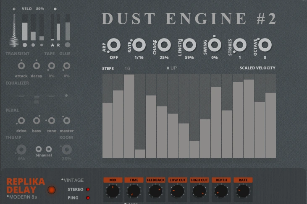
Task: Click the 1/16 rate value
Action: tap(139, 57)
